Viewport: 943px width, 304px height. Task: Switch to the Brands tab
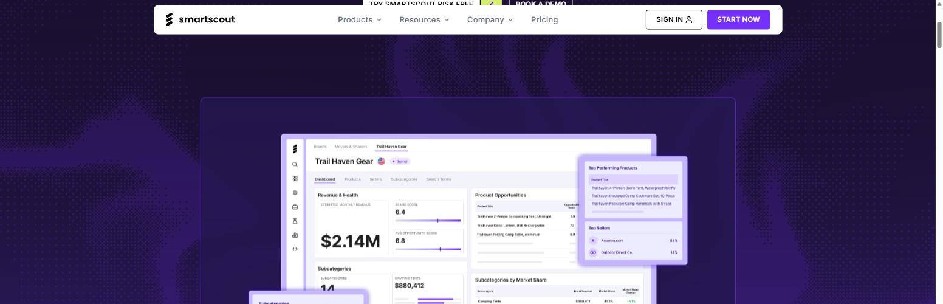(320, 147)
